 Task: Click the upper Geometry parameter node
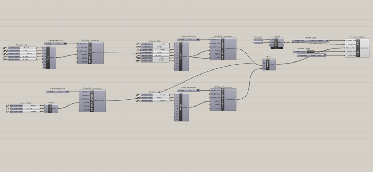258,40
